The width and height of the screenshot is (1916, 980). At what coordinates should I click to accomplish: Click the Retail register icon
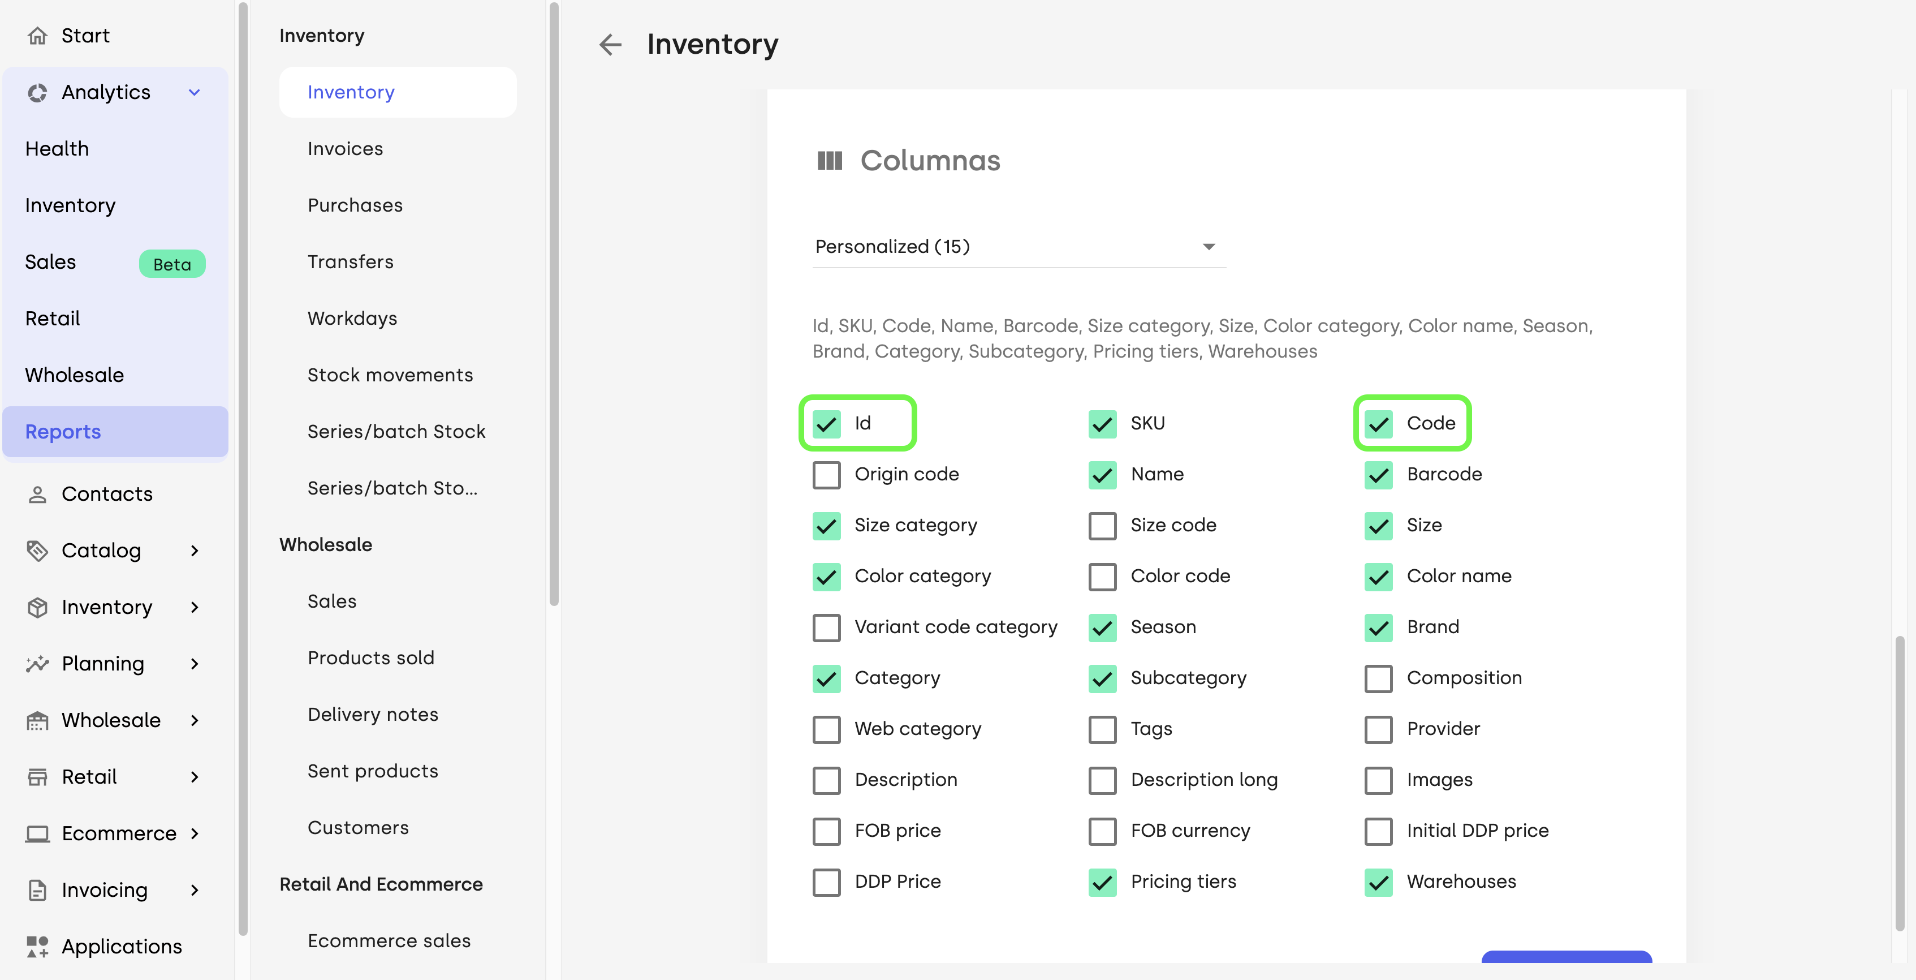click(x=37, y=777)
